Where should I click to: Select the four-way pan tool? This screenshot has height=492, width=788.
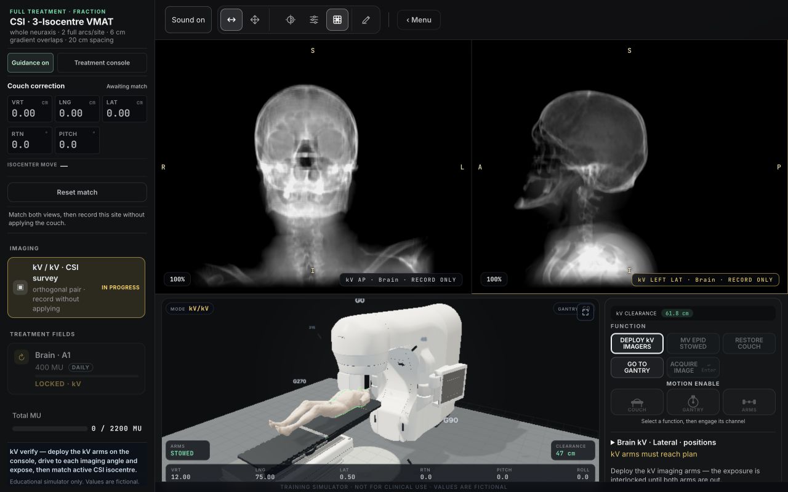coord(255,20)
